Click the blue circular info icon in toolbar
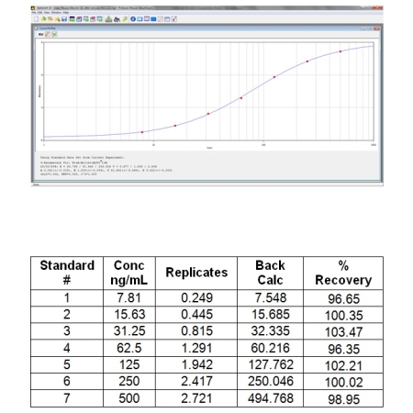 pyautogui.click(x=133, y=19)
